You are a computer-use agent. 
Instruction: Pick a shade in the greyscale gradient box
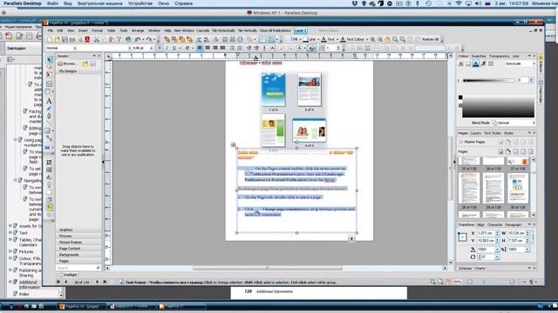498,106
